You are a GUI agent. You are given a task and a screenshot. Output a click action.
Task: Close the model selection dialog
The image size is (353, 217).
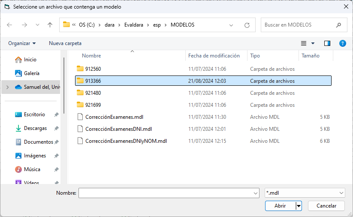click(346, 7)
